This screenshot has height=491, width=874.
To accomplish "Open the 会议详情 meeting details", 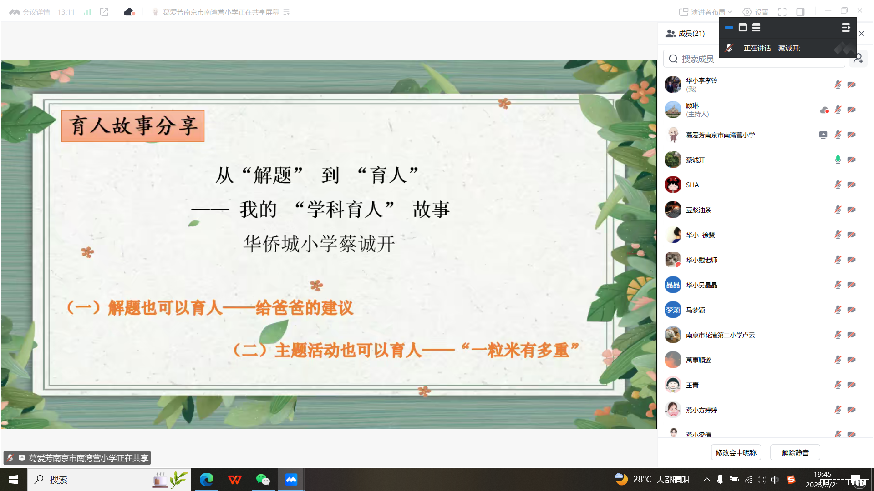I will pos(30,12).
